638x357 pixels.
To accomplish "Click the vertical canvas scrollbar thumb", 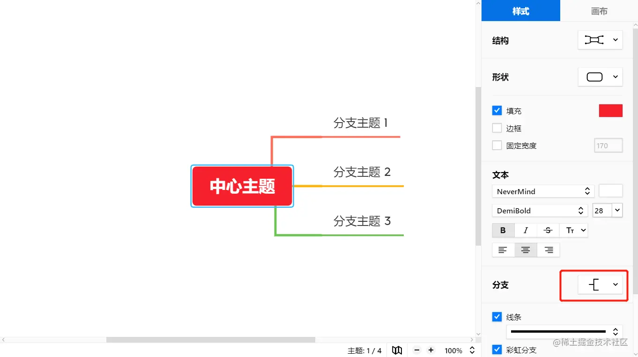I will [x=478, y=166].
